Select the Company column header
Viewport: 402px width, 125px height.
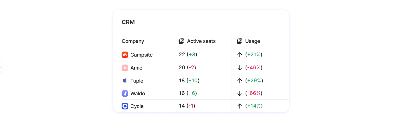tap(133, 41)
